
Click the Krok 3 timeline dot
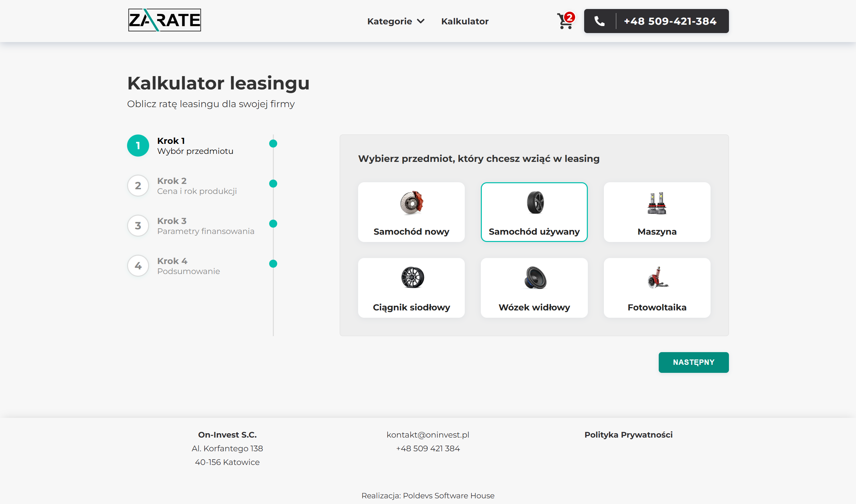[273, 224]
